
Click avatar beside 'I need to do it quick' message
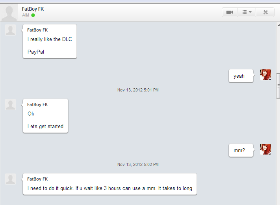point(10,179)
